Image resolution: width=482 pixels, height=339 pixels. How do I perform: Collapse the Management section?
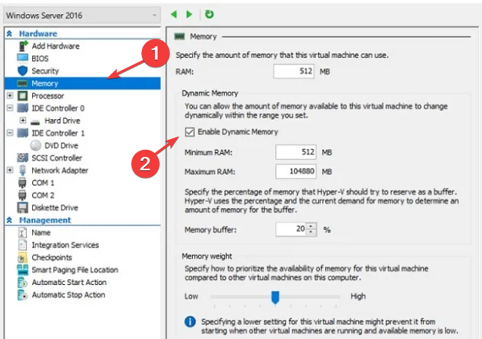pyautogui.click(x=9, y=221)
